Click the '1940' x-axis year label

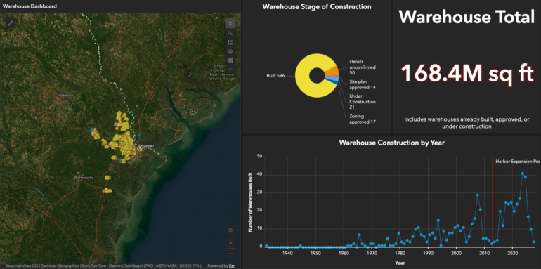(x=287, y=253)
